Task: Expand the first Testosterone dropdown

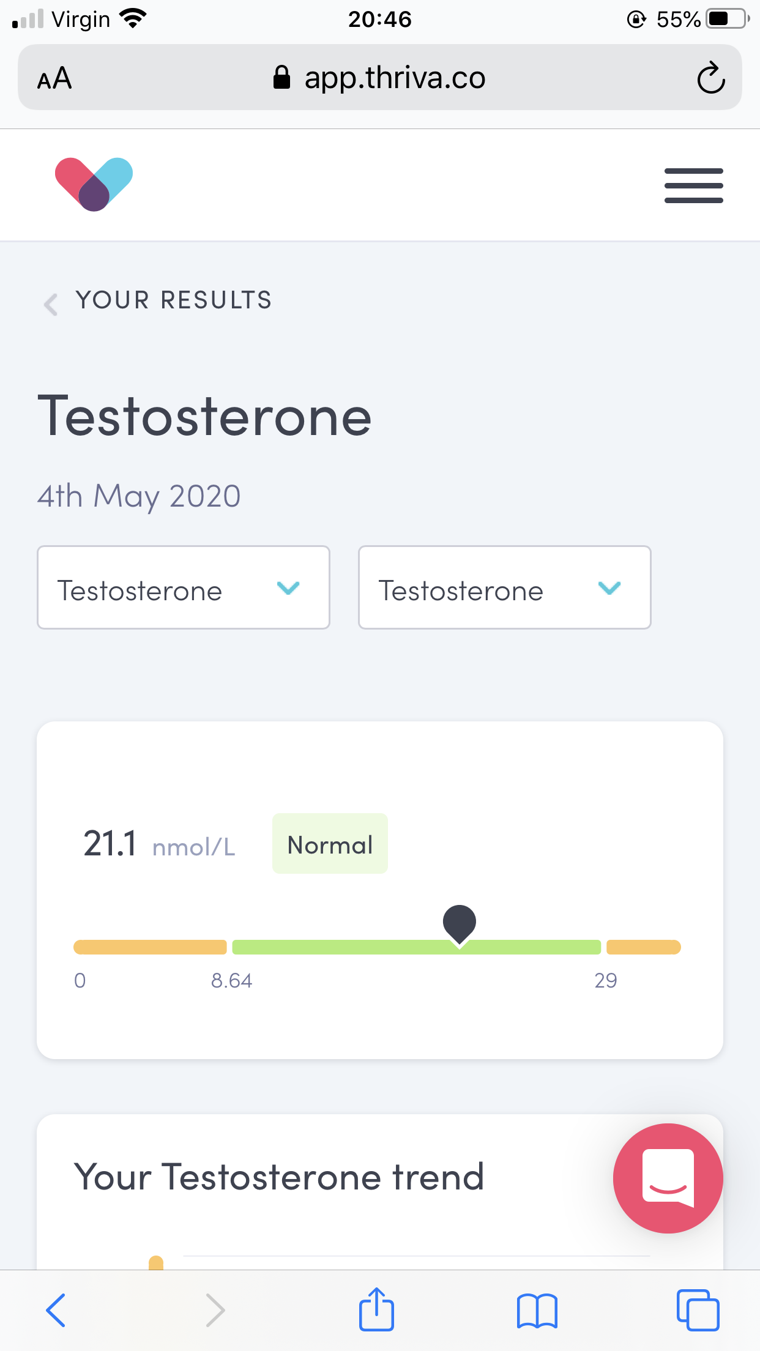Action: click(x=184, y=587)
